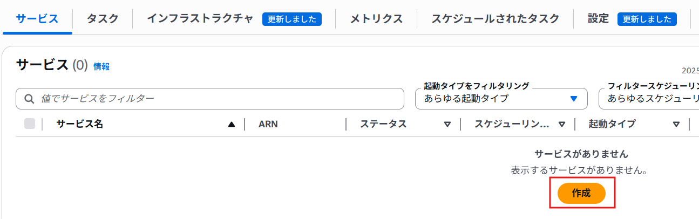
Task: Focus the 値でサービスをフィルター search field
Action: [216, 99]
